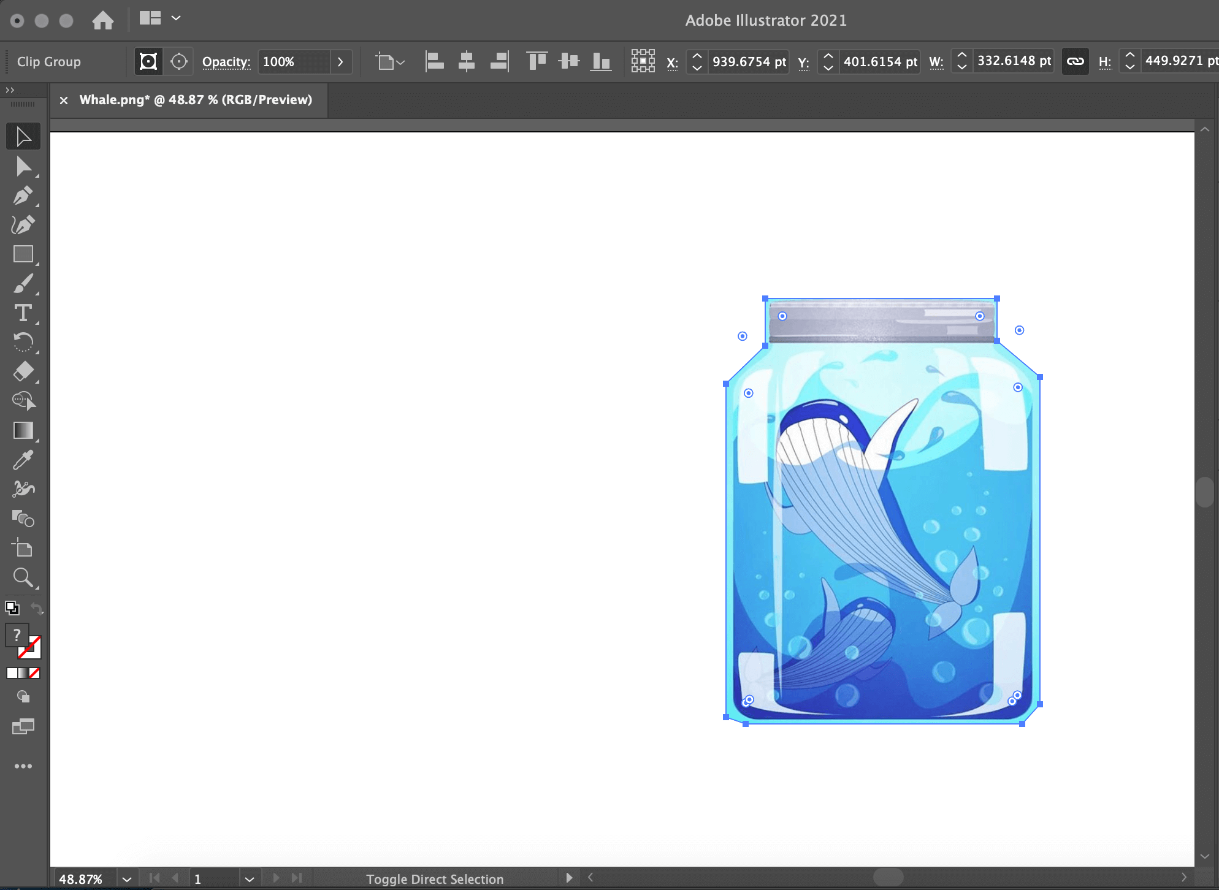Click the fill color swatch

[x=17, y=636]
